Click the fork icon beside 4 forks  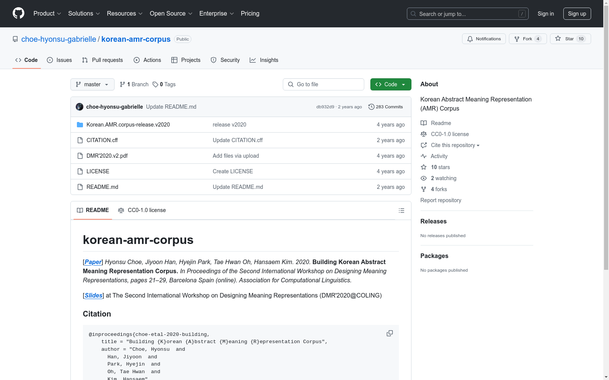[424, 189]
